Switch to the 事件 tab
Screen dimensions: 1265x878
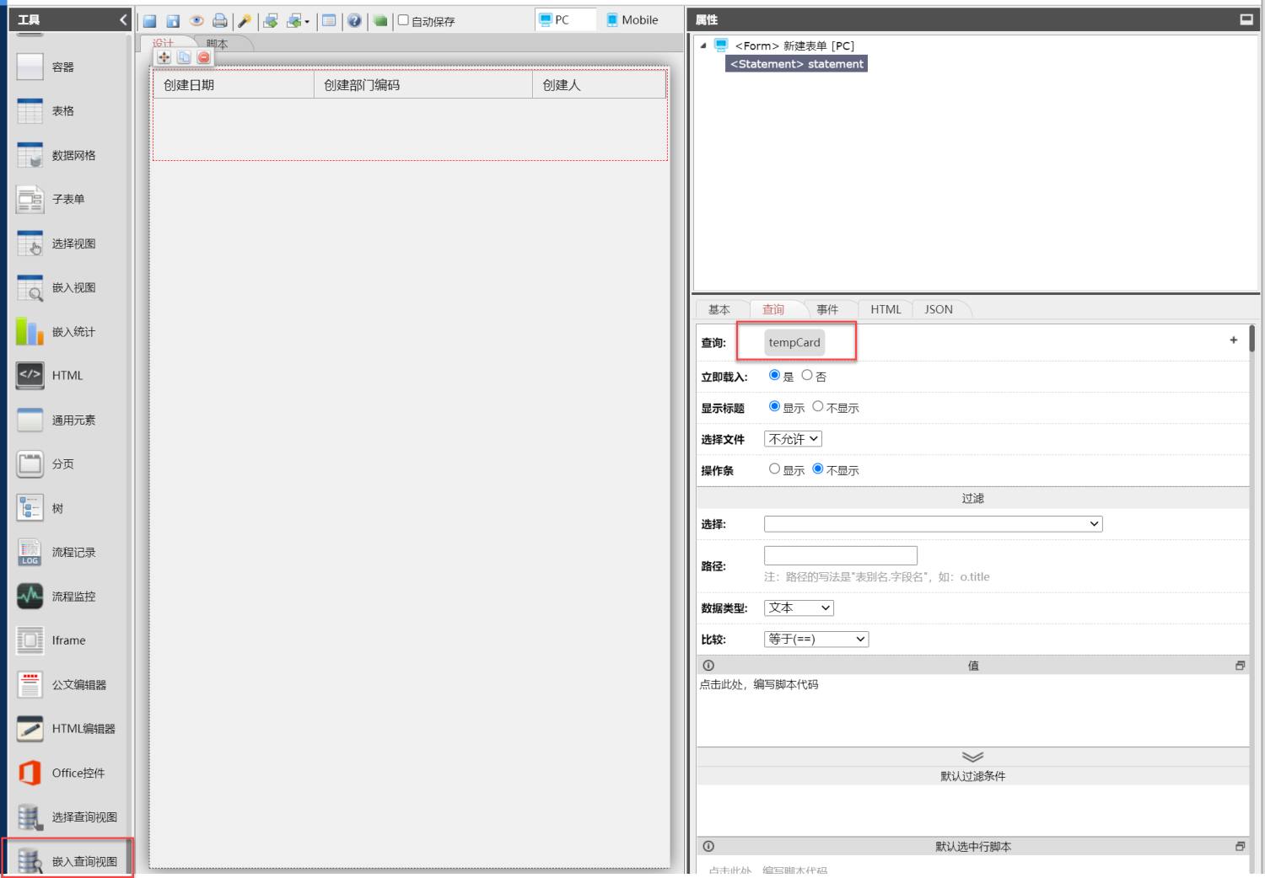coord(827,309)
